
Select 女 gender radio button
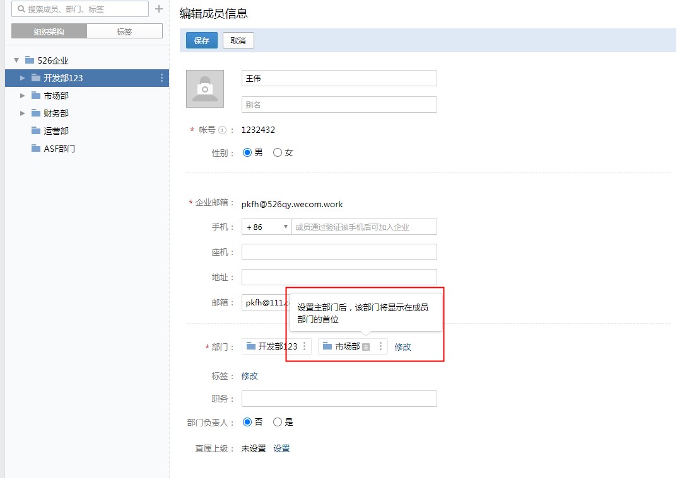coord(278,152)
